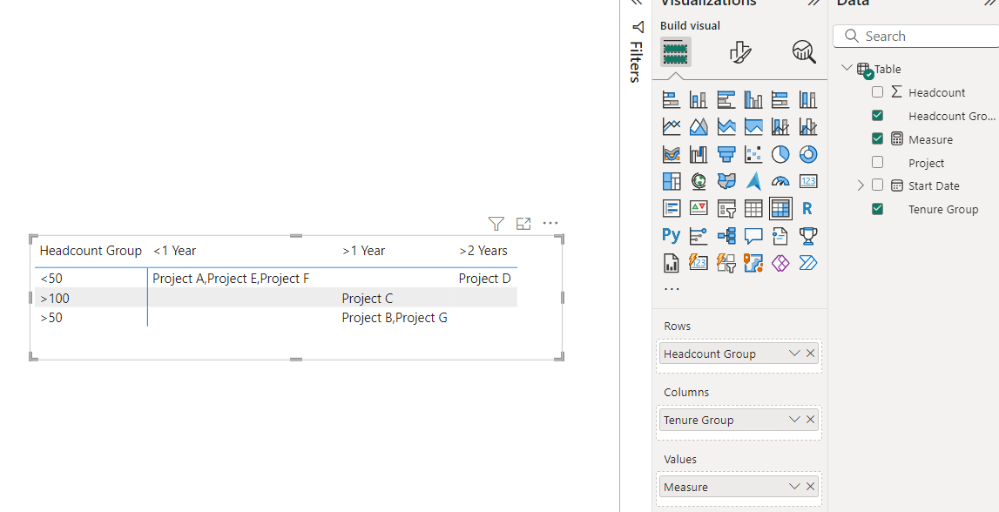Image resolution: width=999 pixels, height=512 pixels.
Task: Insert the Treemap visual
Action: 672,181
